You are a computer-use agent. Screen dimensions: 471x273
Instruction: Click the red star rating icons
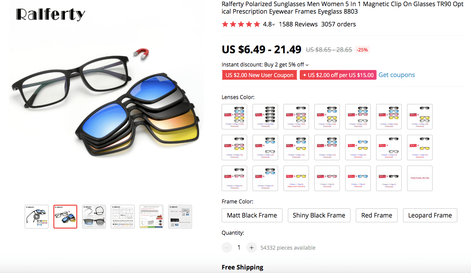241,24
